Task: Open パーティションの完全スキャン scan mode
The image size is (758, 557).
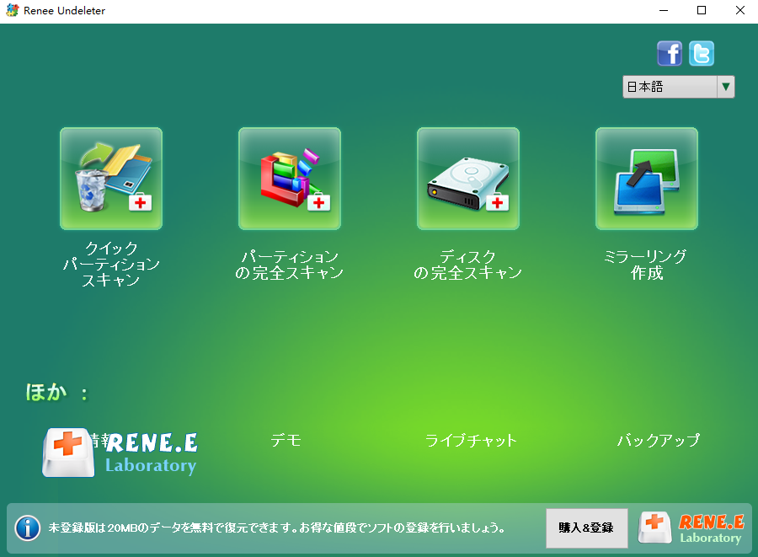Action: pyautogui.click(x=289, y=178)
